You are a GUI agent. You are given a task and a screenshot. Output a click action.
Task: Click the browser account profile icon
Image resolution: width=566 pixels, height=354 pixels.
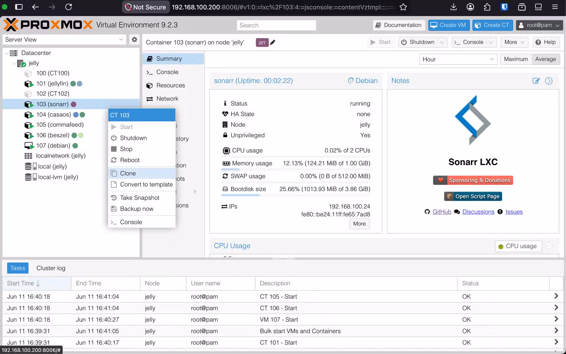[x=470, y=7]
